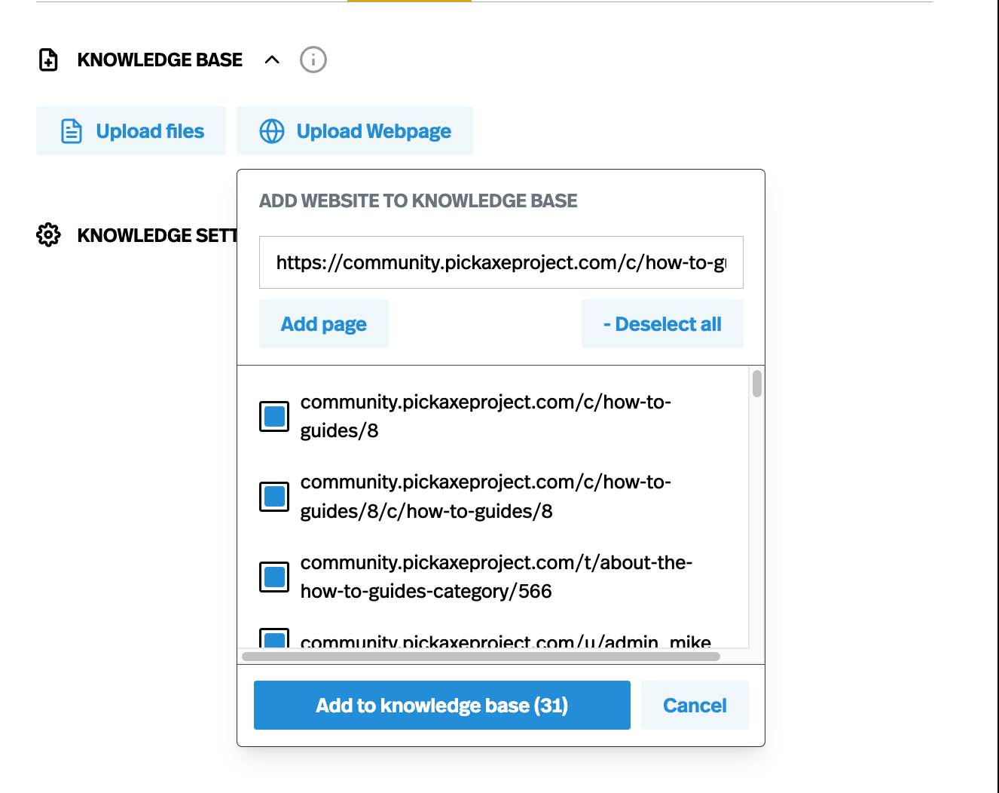Click the vertical scrollbar thumb in page list
The width and height of the screenshot is (999, 793).
pyautogui.click(x=756, y=384)
